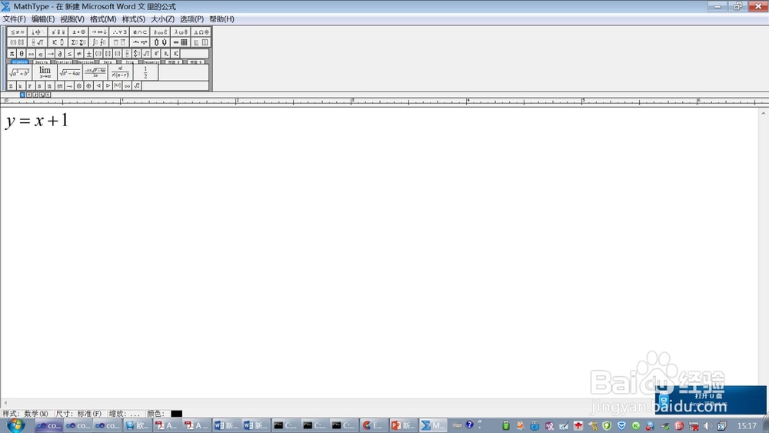Screen dimensions: 769x433
Task: Open the relational symbols palette (≤≠≈)
Action: [17, 32]
